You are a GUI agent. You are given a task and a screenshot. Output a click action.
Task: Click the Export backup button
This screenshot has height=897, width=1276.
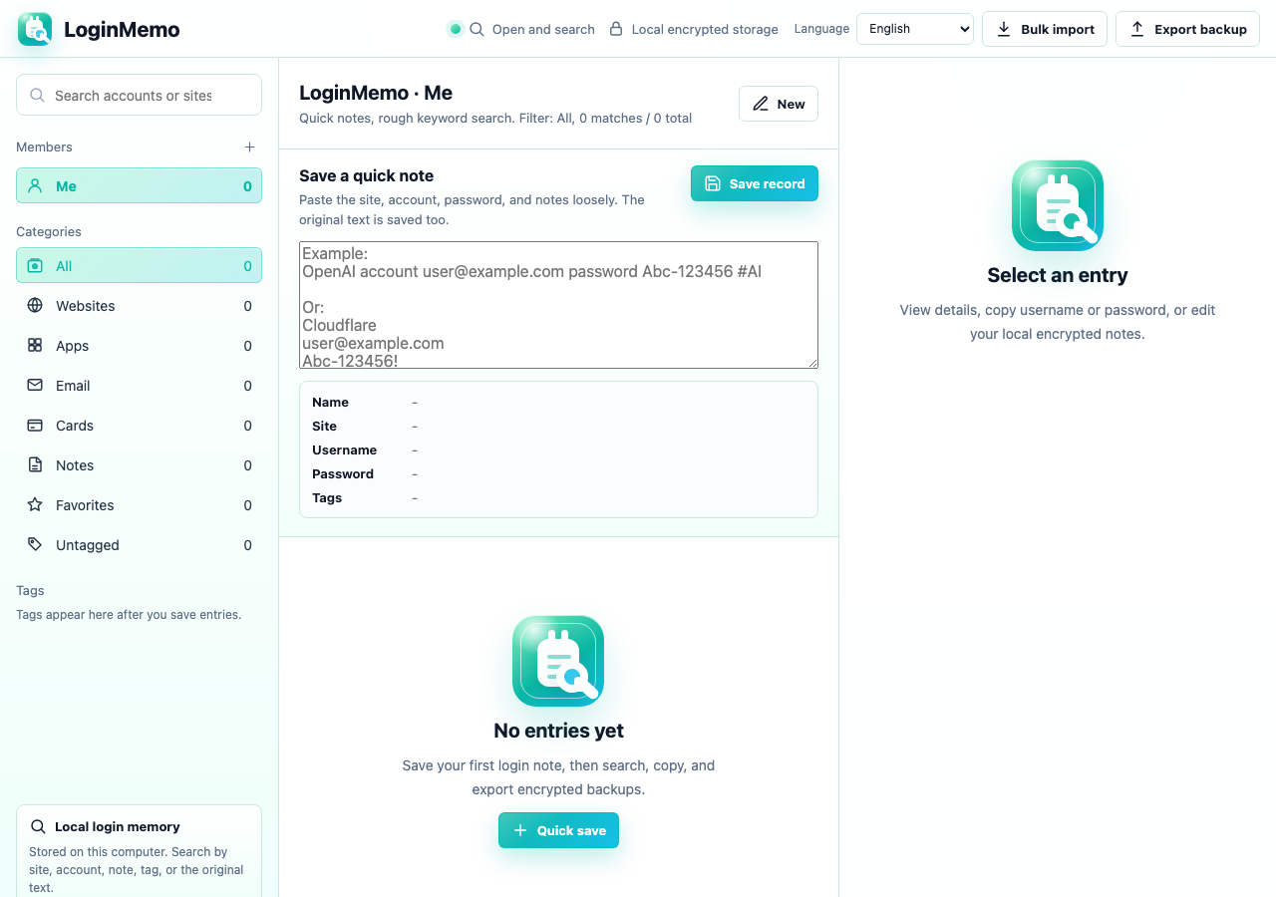tap(1187, 29)
